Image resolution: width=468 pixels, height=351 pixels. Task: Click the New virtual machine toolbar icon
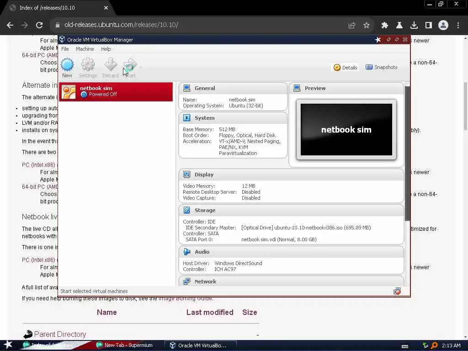click(67, 68)
